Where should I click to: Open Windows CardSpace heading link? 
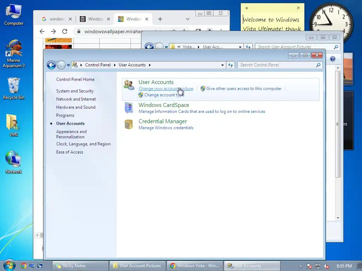(x=164, y=105)
